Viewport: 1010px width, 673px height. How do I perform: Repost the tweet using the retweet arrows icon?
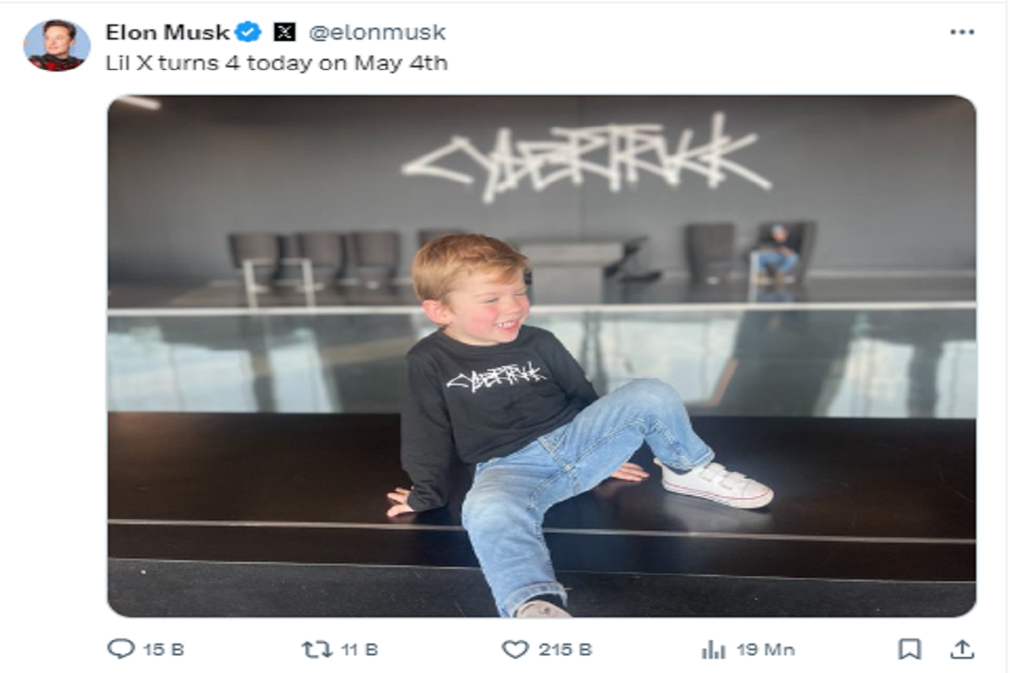coord(316,649)
